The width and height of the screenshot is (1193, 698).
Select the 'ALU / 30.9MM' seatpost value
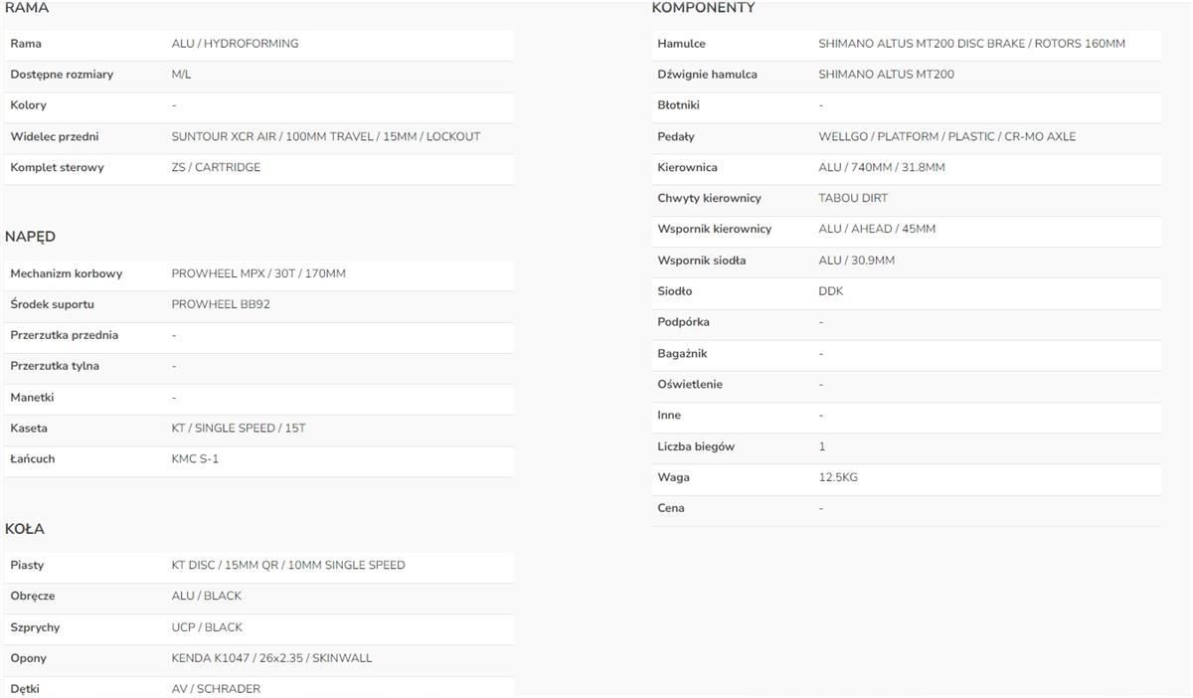coord(857,261)
